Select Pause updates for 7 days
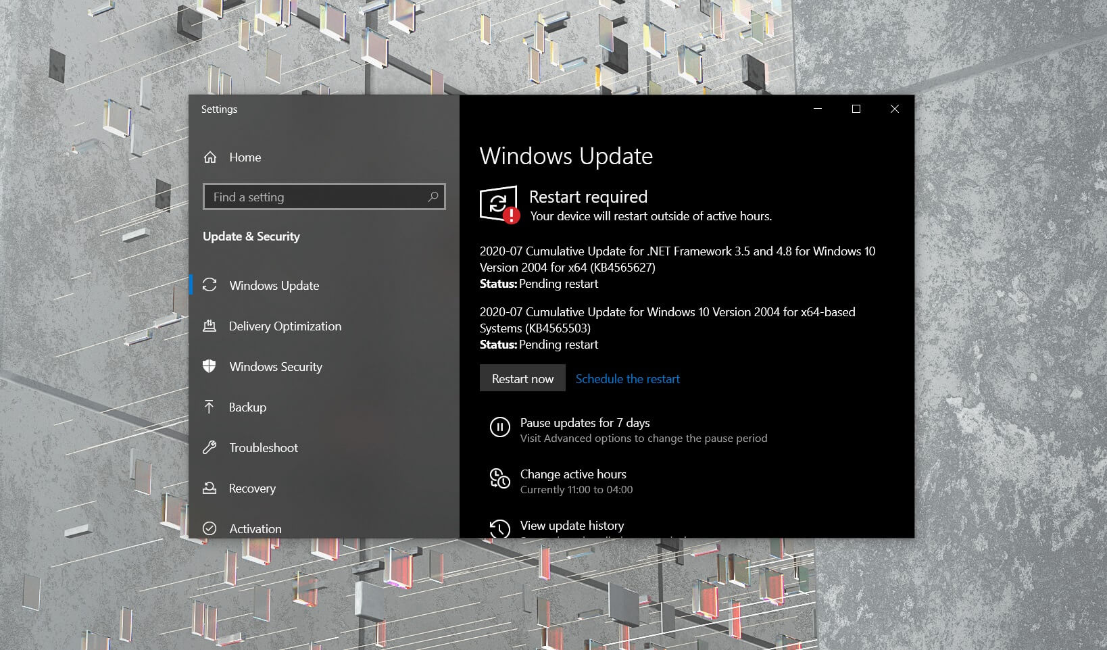 click(x=585, y=422)
